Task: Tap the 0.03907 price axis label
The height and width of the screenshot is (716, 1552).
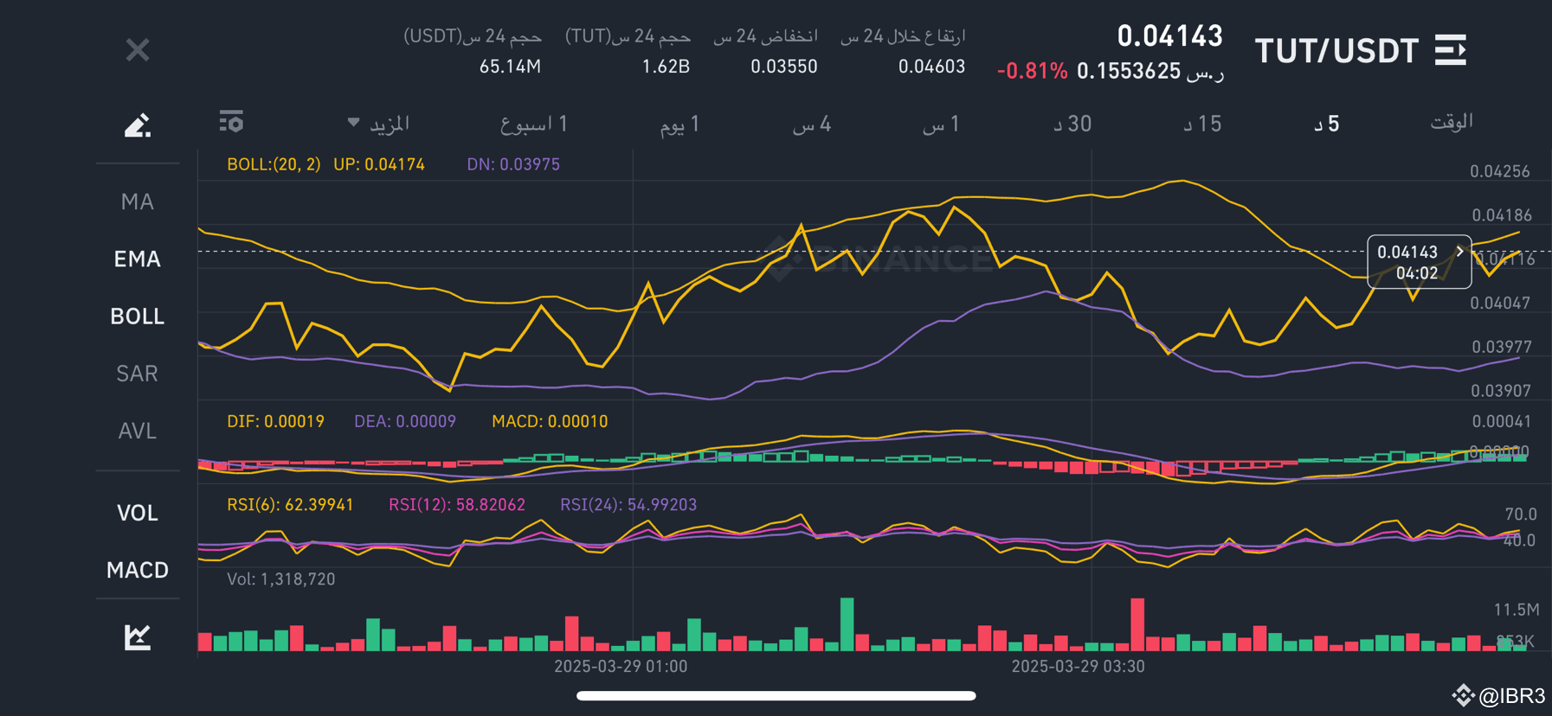Action: coord(1501,391)
